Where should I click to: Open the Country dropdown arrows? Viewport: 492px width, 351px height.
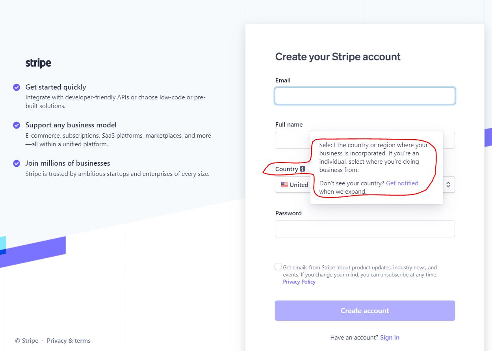click(x=448, y=185)
